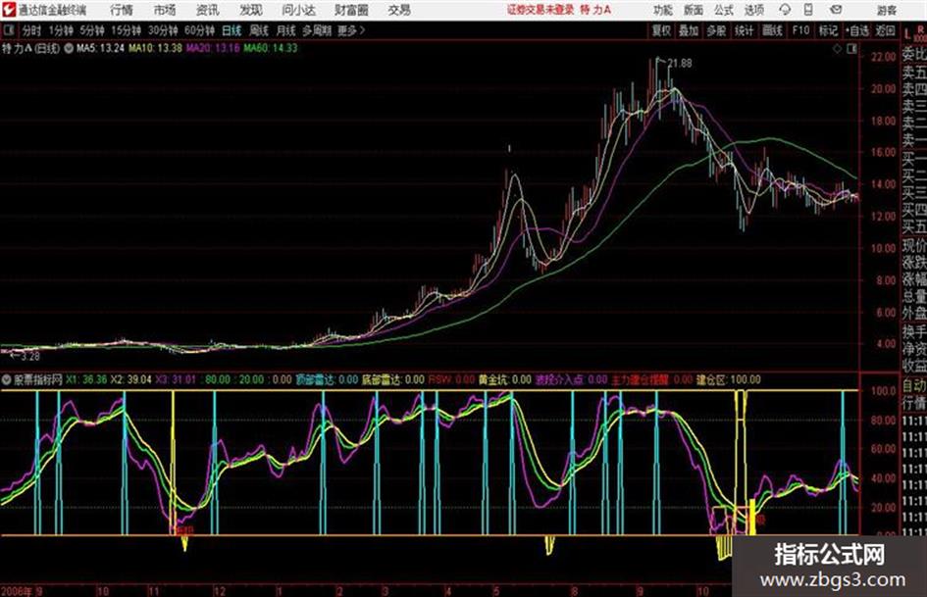Select the 日线 daily period

[232, 30]
